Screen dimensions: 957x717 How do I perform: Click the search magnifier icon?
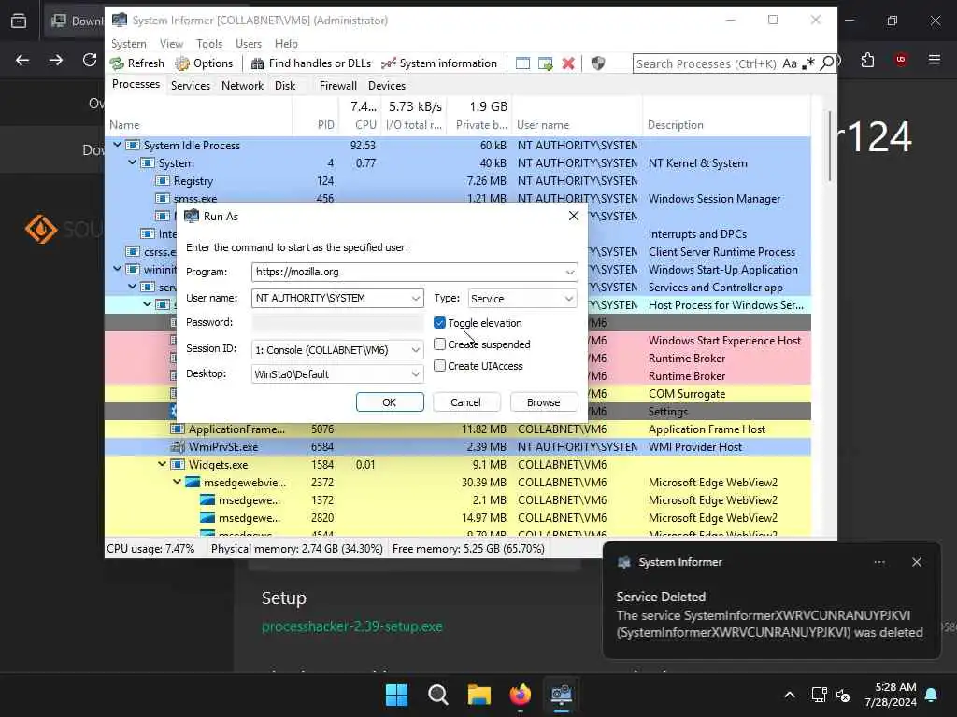pyautogui.click(x=827, y=63)
